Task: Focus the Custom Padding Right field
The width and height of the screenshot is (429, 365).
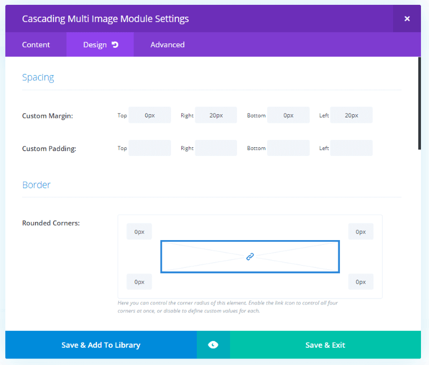Action: [x=216, y=148]
